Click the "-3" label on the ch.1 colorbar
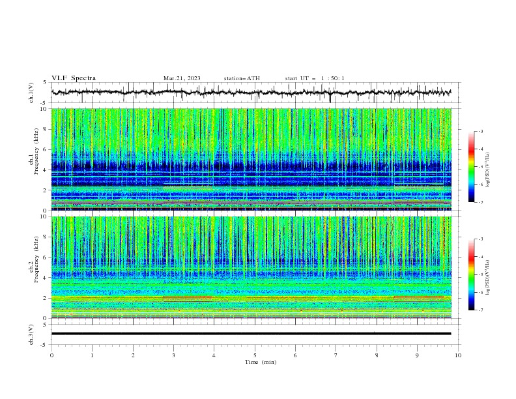Viewport: 516px width, 399px height. pyautogui.click(x=481, y=131)
